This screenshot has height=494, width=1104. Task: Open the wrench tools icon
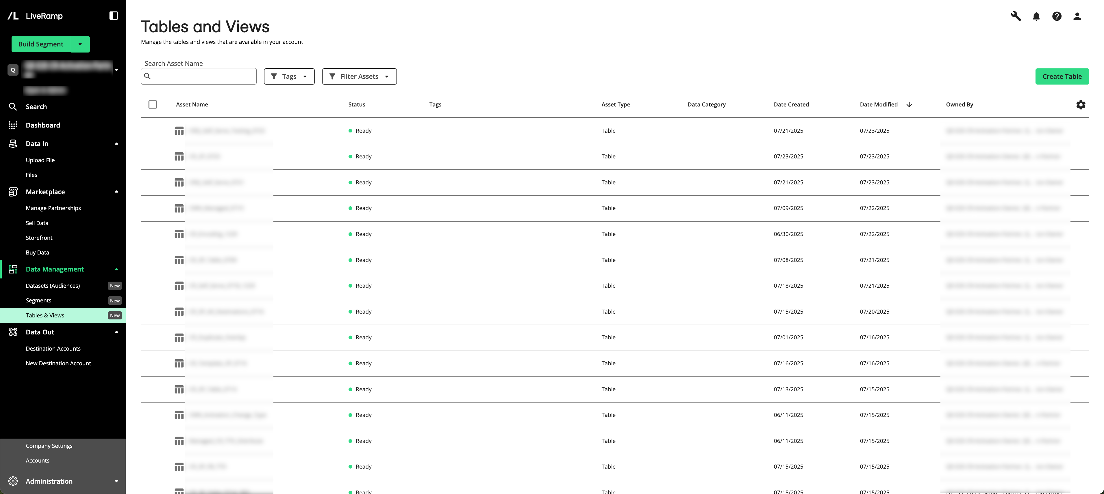1016,16
